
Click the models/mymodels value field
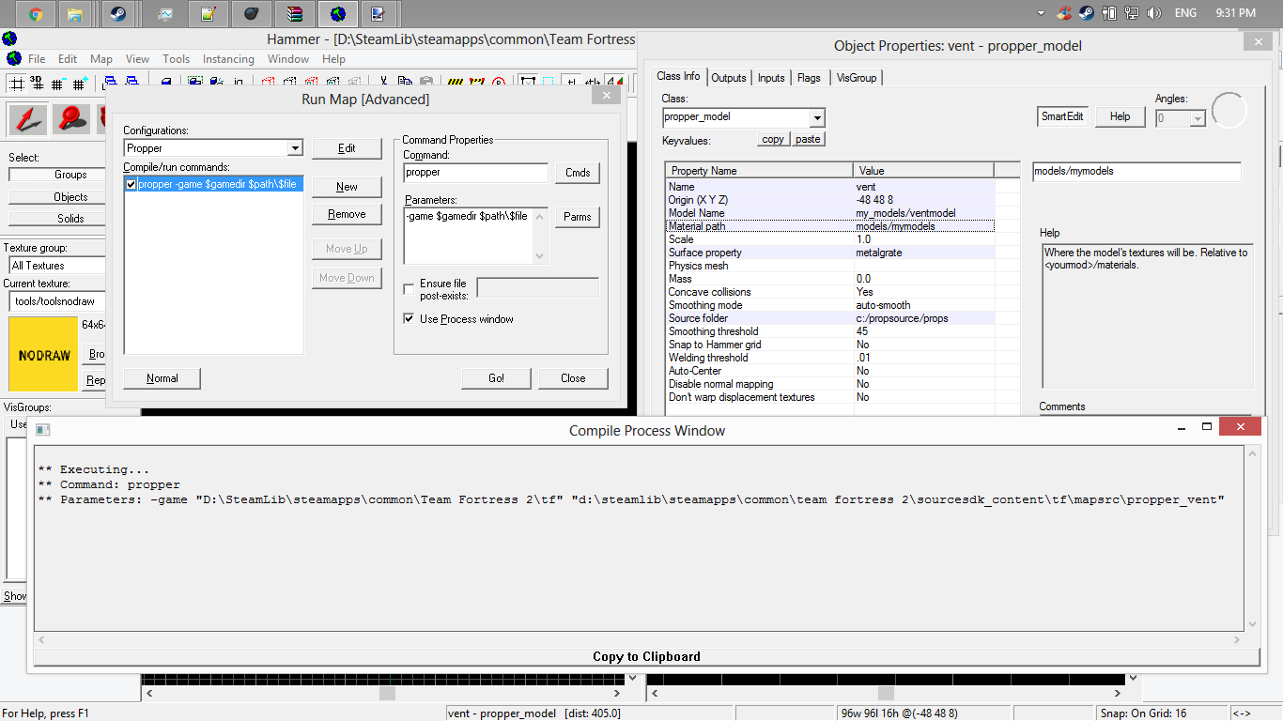tap(1136, 172)
